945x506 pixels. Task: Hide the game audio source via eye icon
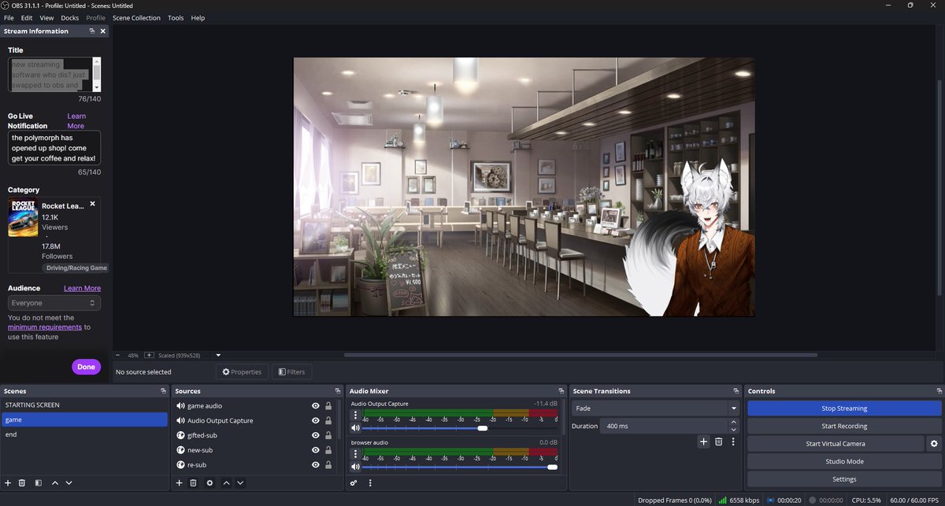pos(315,406)
